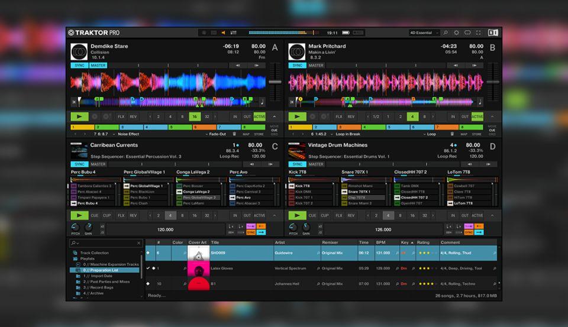Toggle SYNC on Deck A
The image size is (568, 327).
tap(79, 66)
